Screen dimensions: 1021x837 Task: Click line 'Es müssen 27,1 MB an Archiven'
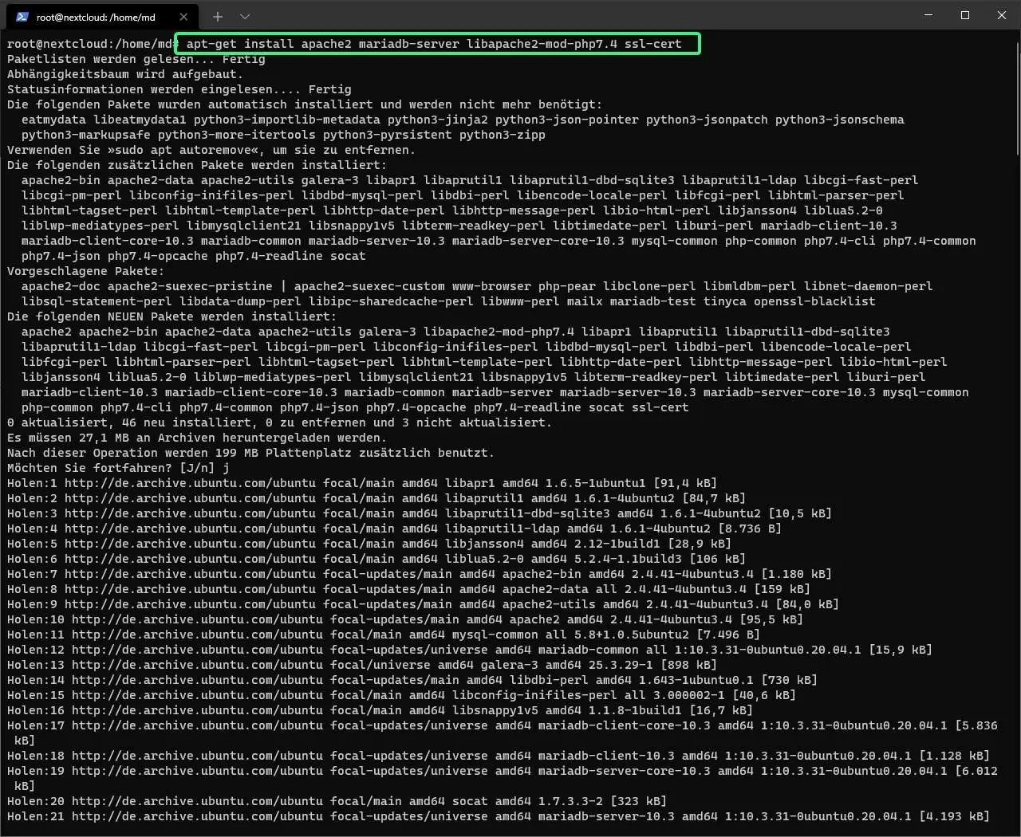click(x=197, y=438)
